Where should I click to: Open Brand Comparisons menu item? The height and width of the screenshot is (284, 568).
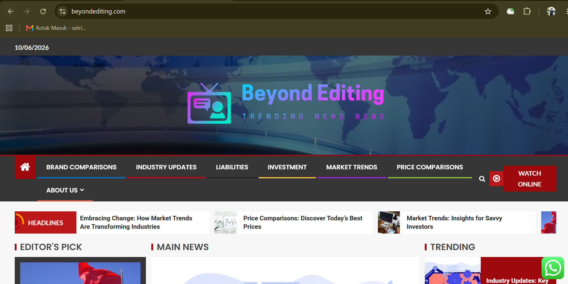(x=81, y=167)
